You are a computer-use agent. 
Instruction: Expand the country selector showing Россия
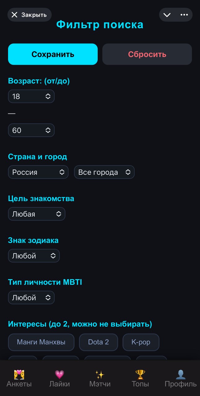coord(38,172)
